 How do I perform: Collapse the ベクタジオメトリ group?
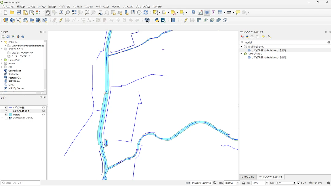click(241, 54)
